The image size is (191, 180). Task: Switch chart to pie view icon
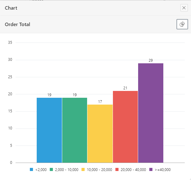182,24
